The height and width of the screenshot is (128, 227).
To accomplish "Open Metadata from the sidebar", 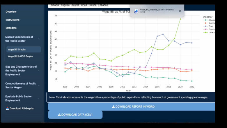I will tap(11, 28).
